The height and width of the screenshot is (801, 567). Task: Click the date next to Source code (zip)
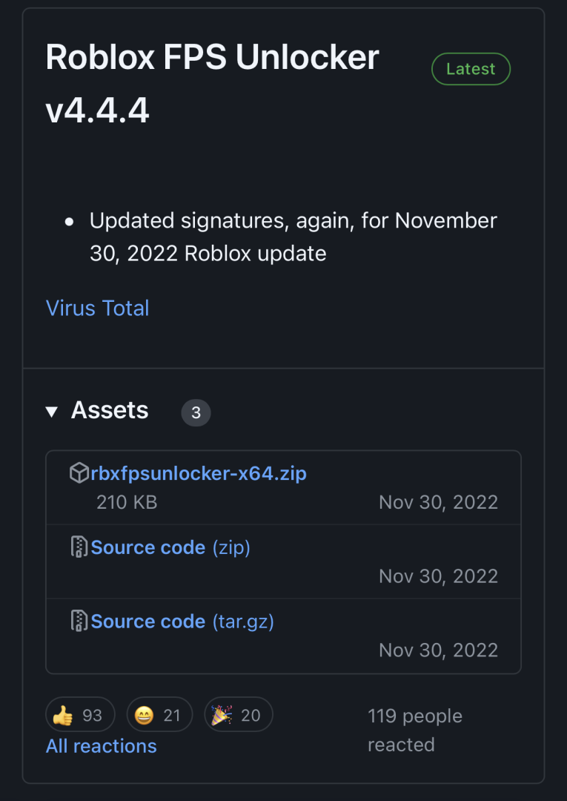[x=438, y=576]
